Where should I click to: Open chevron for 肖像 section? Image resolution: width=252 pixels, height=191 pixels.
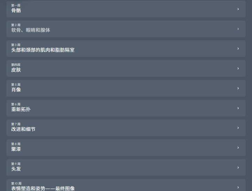(238, 88)
